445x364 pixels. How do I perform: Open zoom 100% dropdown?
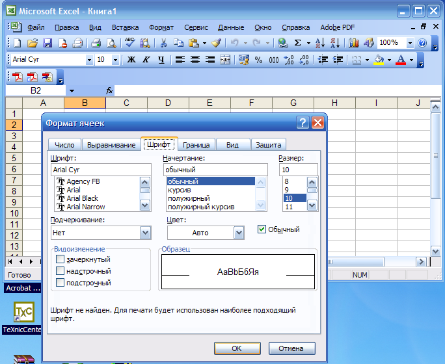pos(410,43)
